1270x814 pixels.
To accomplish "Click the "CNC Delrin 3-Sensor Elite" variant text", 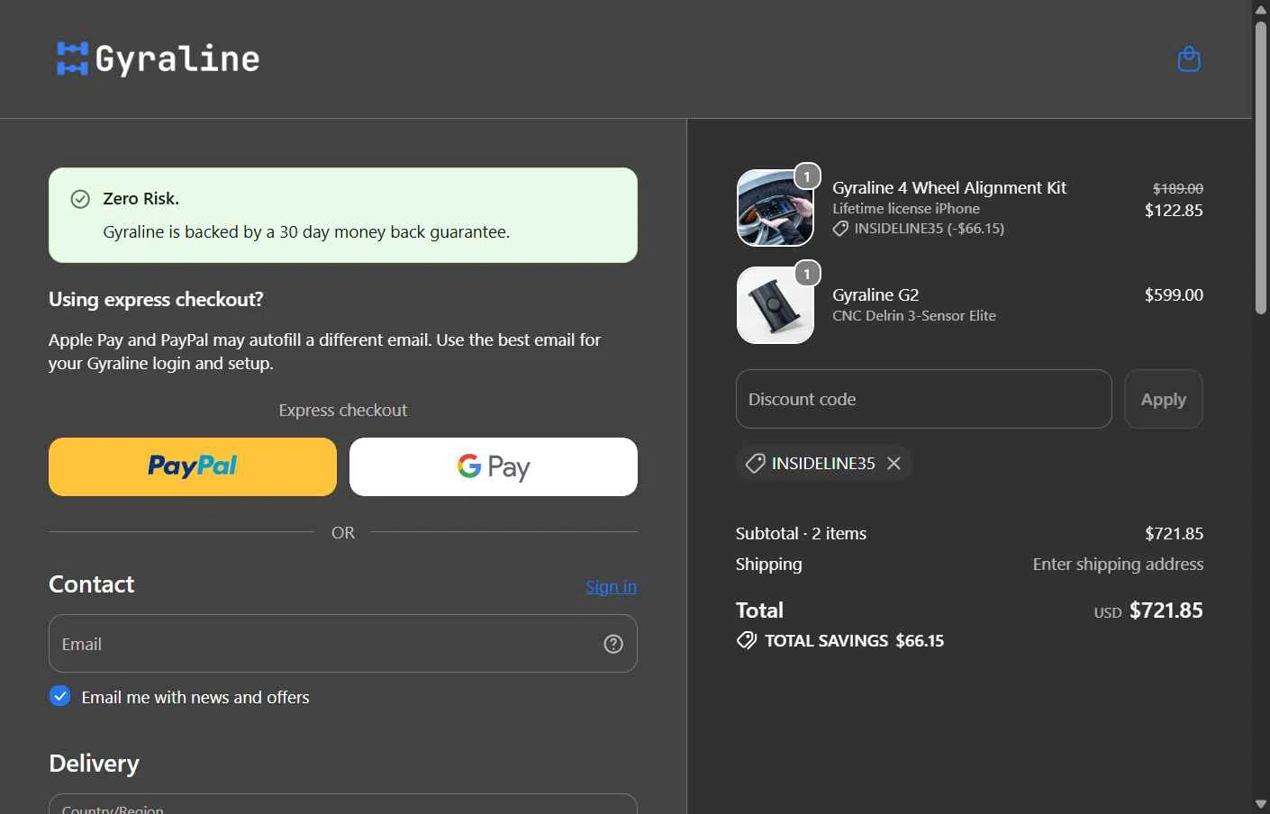I will point(914,315).
